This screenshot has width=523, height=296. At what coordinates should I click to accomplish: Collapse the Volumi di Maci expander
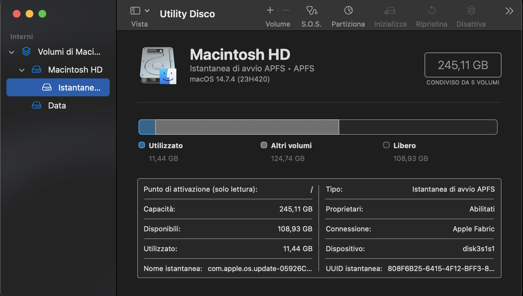(x=11, y=52)
